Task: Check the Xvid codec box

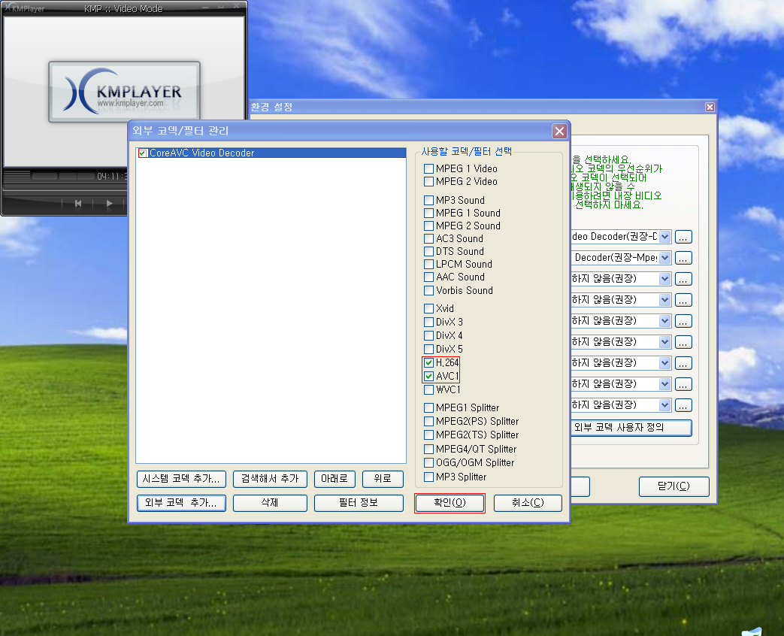Action: (x=428, y=308)
